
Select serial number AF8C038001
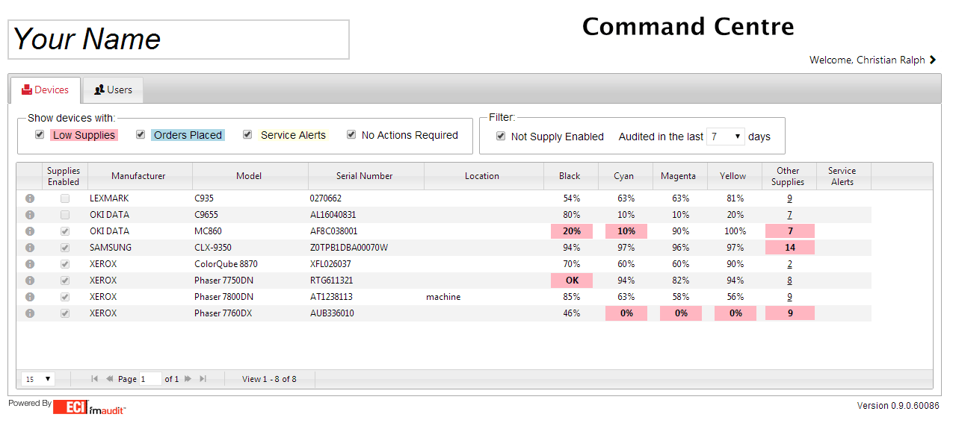click(x=333, y=231)
